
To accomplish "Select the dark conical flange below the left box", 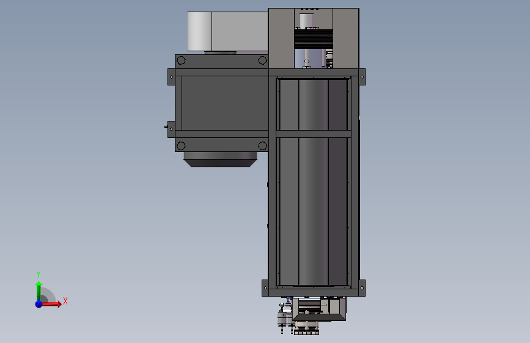I will (x=221, y=159).
